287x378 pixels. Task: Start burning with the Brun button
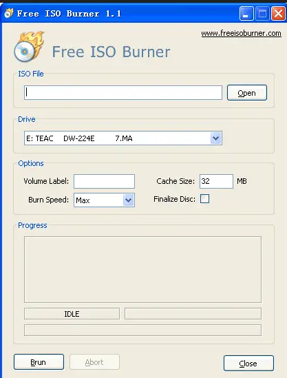(39, 362)
